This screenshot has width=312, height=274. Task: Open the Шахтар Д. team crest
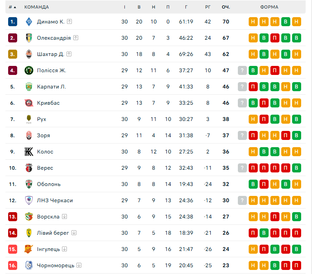(29, 54)
